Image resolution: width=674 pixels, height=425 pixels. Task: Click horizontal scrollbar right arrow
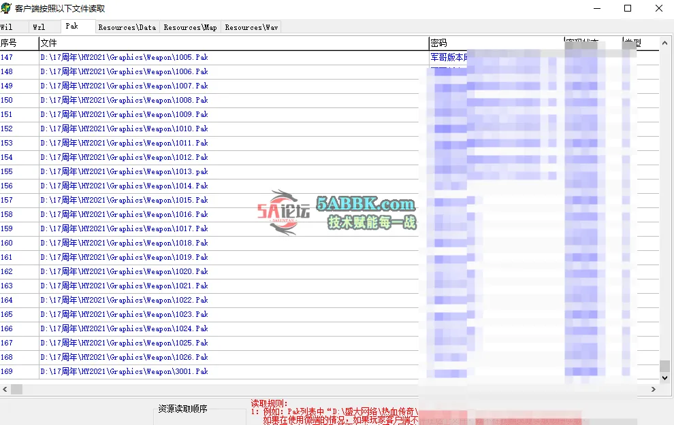pos(654,390)
